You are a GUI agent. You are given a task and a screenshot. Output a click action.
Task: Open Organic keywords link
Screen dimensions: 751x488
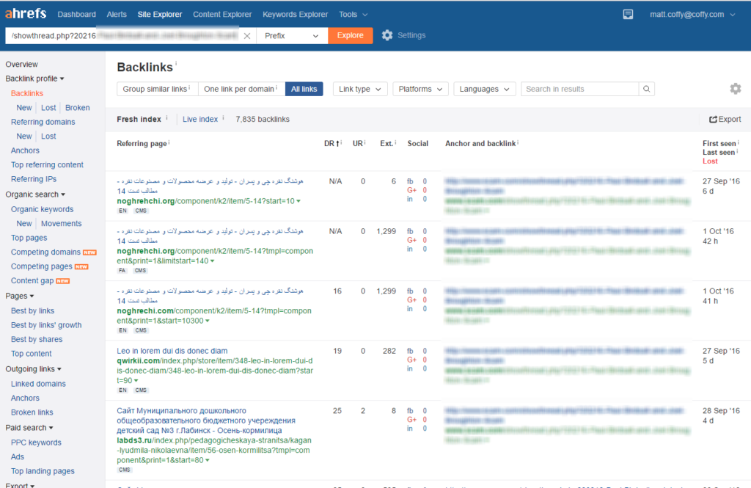(42, 209)
